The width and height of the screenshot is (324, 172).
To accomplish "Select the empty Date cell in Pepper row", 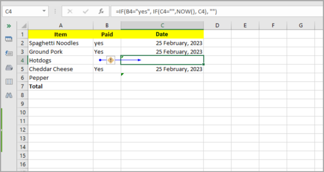I will pyautogui.click(x=162, y=78).
